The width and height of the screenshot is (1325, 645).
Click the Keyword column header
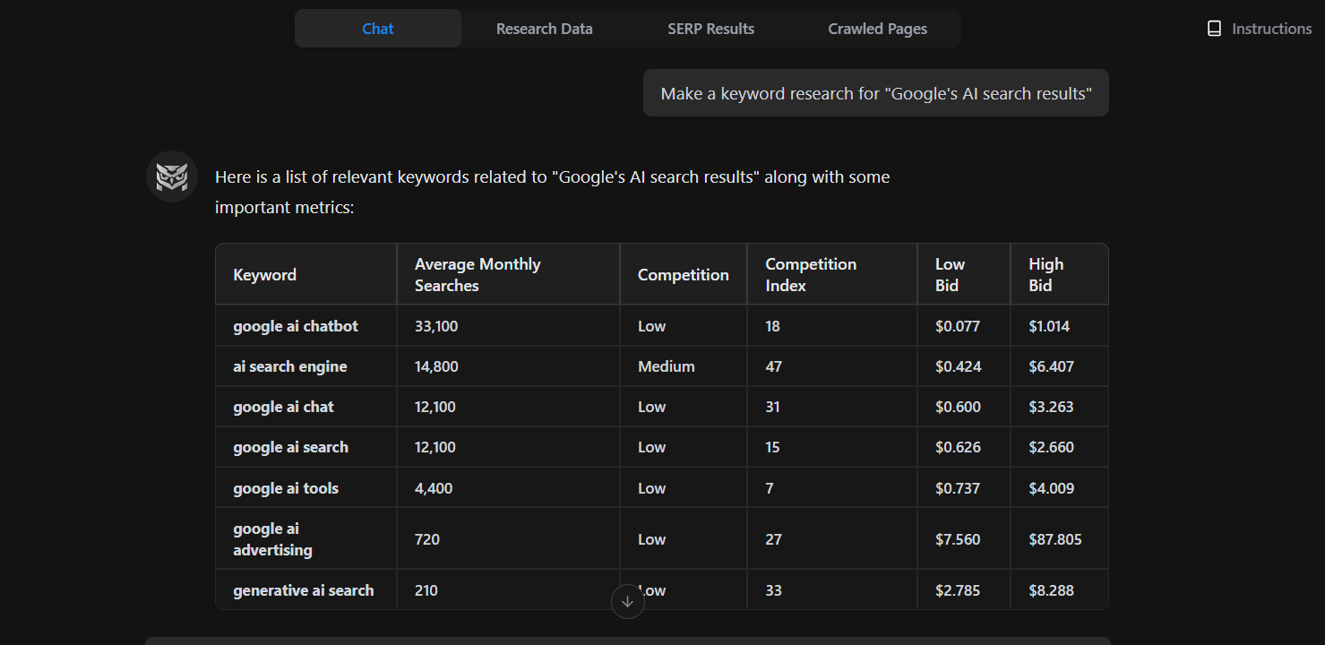click(264, 274)
